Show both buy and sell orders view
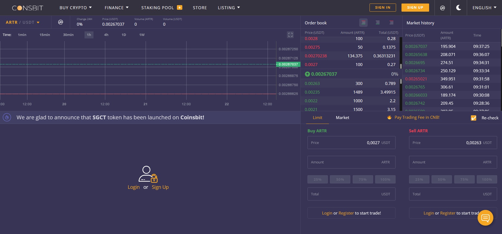Viewport: 502px width, 234px height. click(363, 22)
